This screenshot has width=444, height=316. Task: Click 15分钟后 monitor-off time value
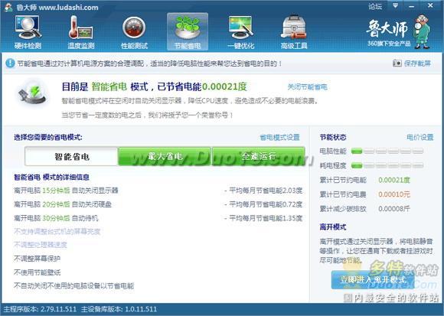tap(56, 191)
